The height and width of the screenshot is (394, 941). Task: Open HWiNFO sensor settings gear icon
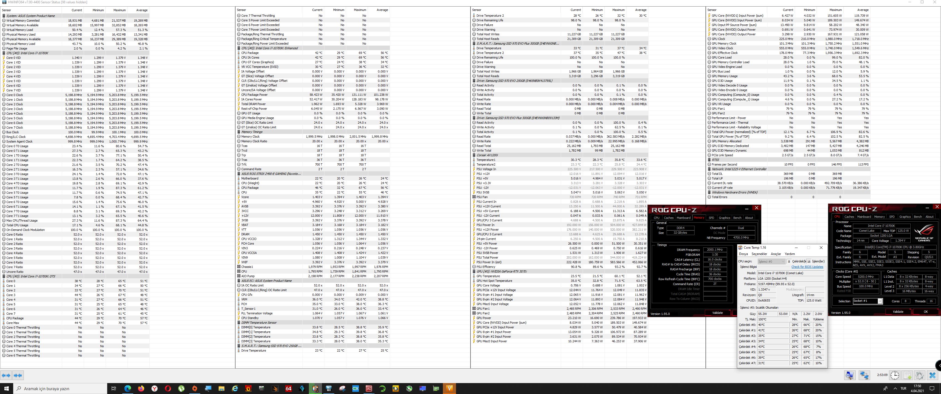click(x=919, y=375)
